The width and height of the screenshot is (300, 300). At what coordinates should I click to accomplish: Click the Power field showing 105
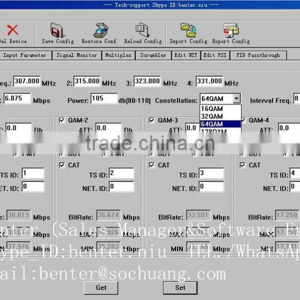[104, 98]
